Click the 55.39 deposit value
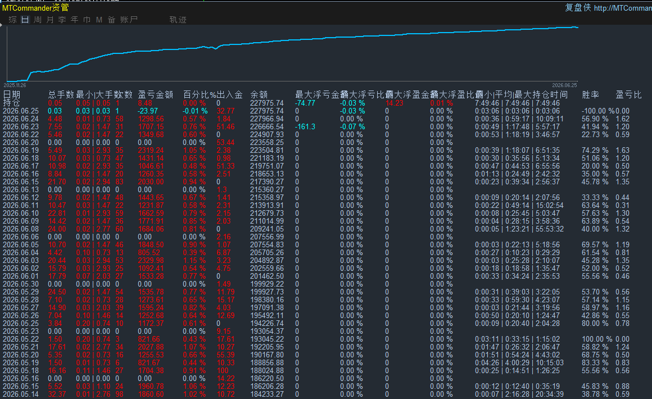Screen dimensions: 652x399 [226, 355]
